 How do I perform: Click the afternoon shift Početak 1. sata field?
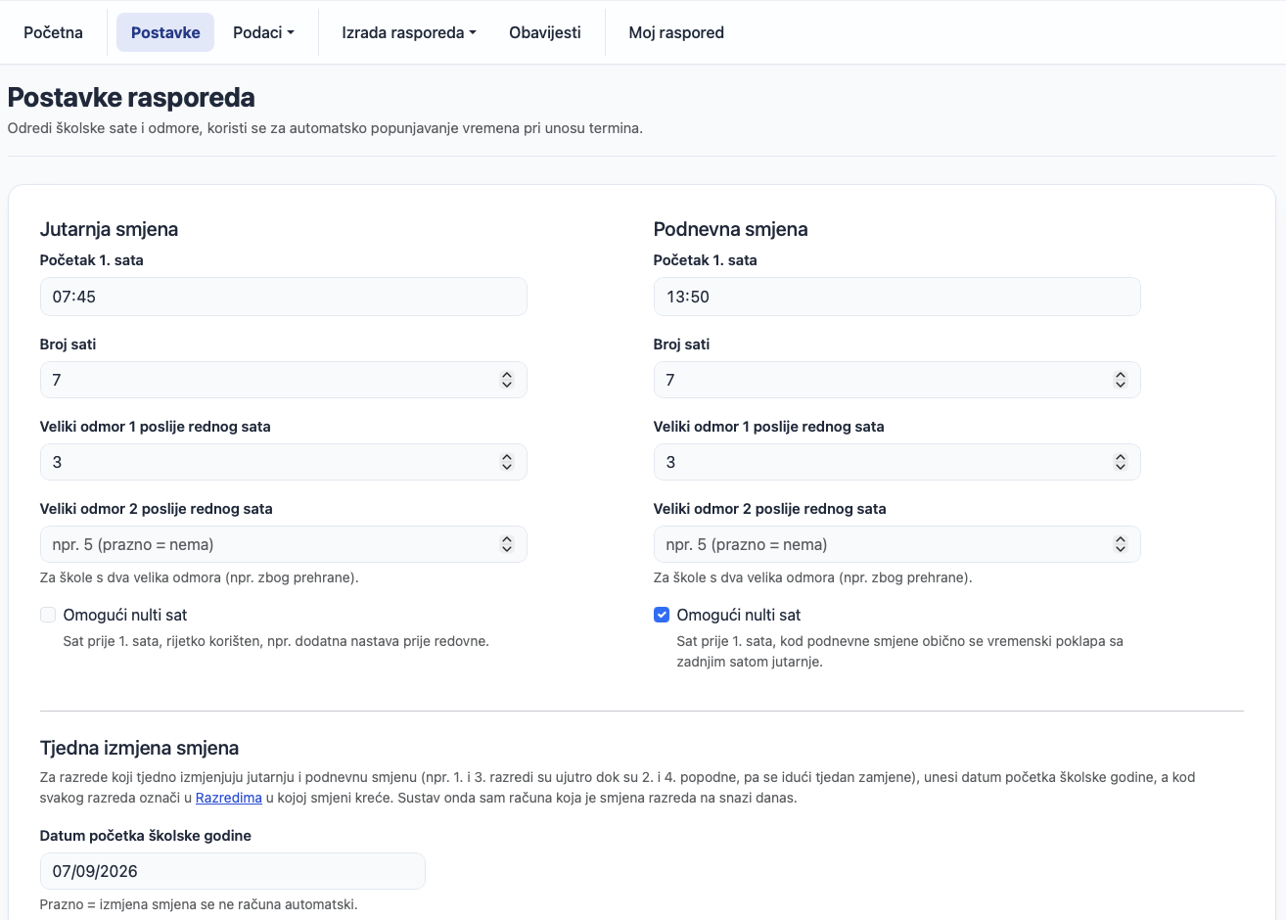896,297
